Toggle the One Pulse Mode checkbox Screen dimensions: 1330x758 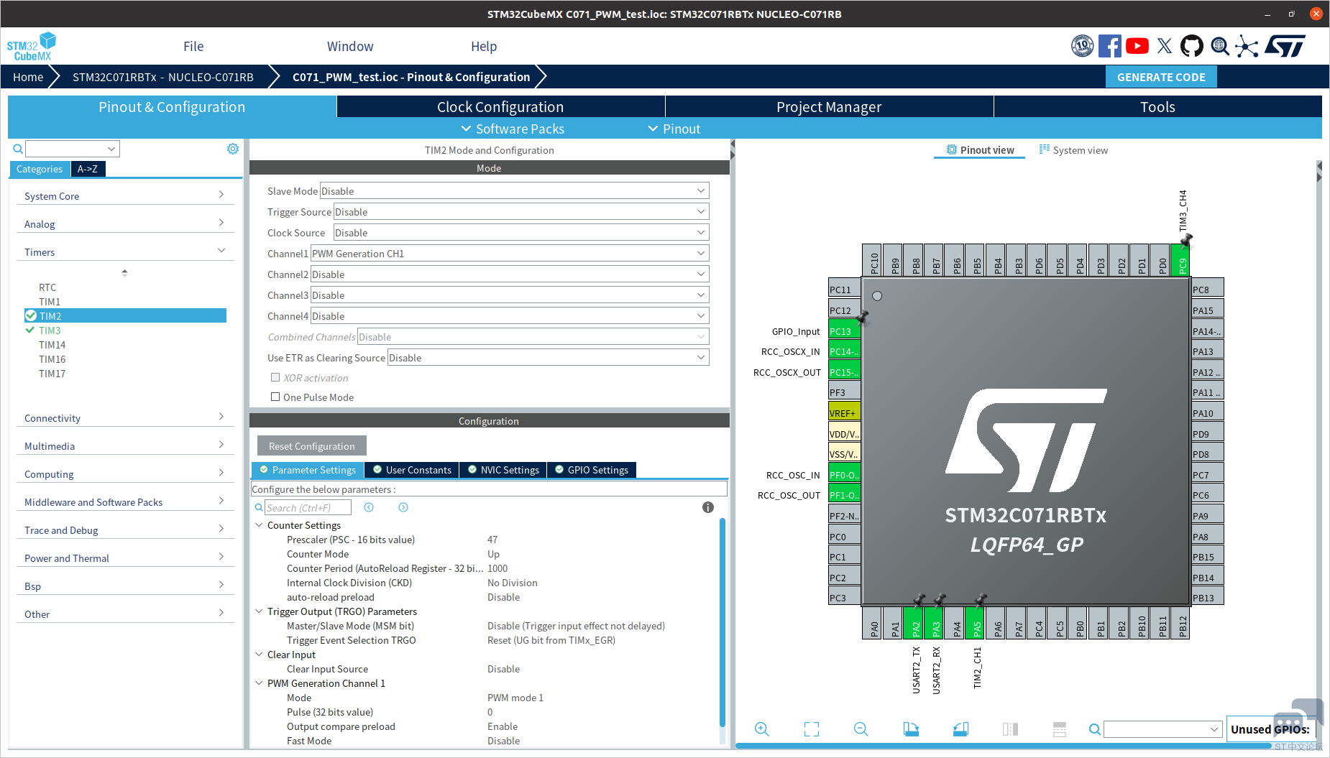[275, 397]
